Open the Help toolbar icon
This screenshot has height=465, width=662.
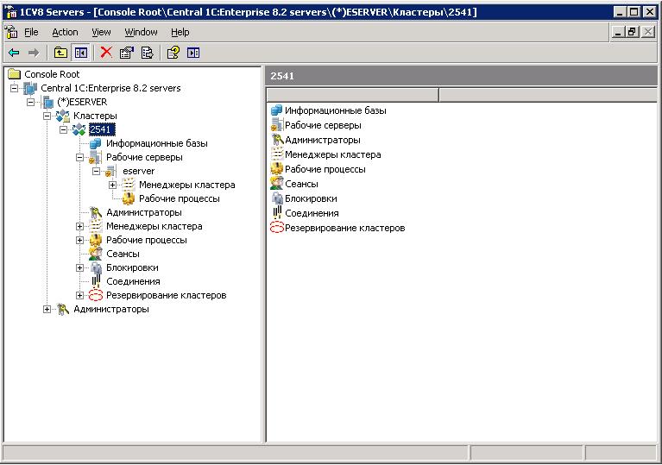pos(173,53)
